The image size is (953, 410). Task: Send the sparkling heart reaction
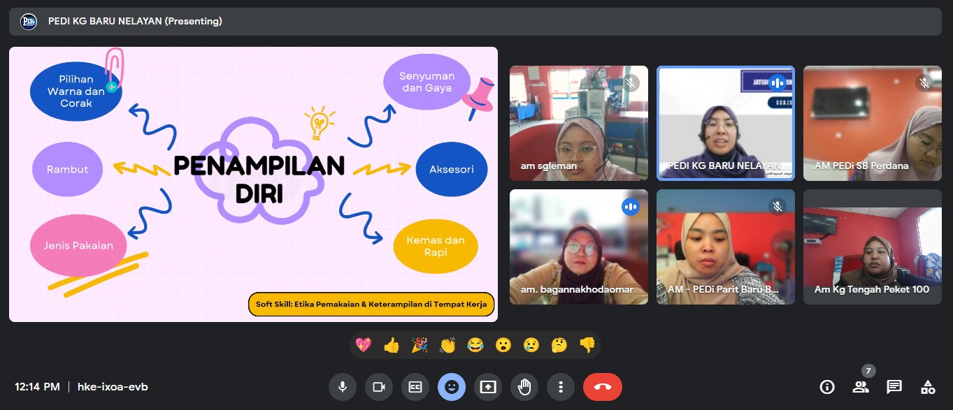pos(364,345)
